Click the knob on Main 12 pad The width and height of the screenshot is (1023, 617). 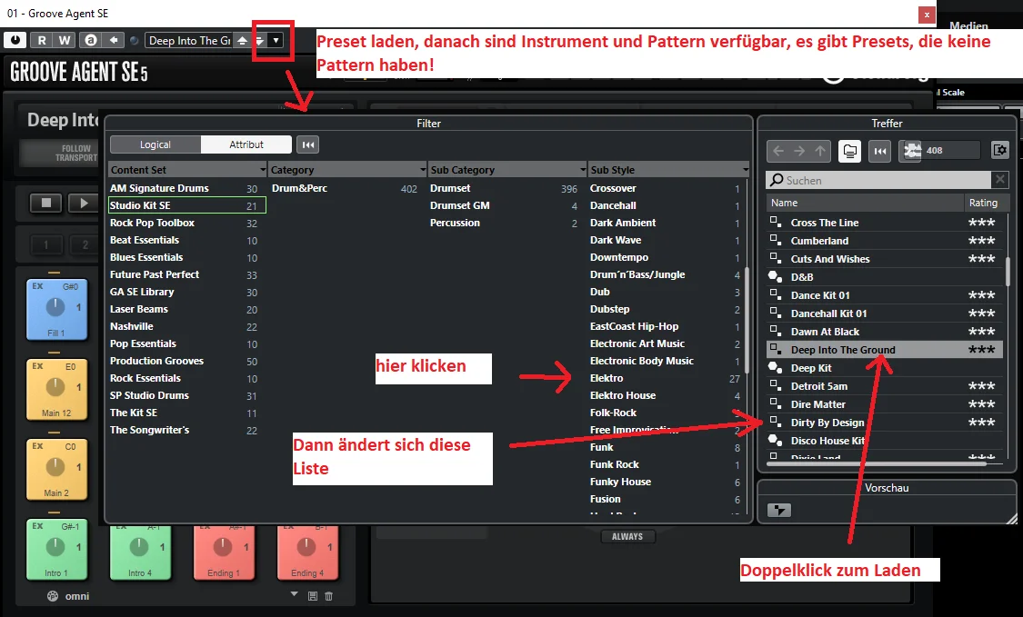(x=55, y=387)
